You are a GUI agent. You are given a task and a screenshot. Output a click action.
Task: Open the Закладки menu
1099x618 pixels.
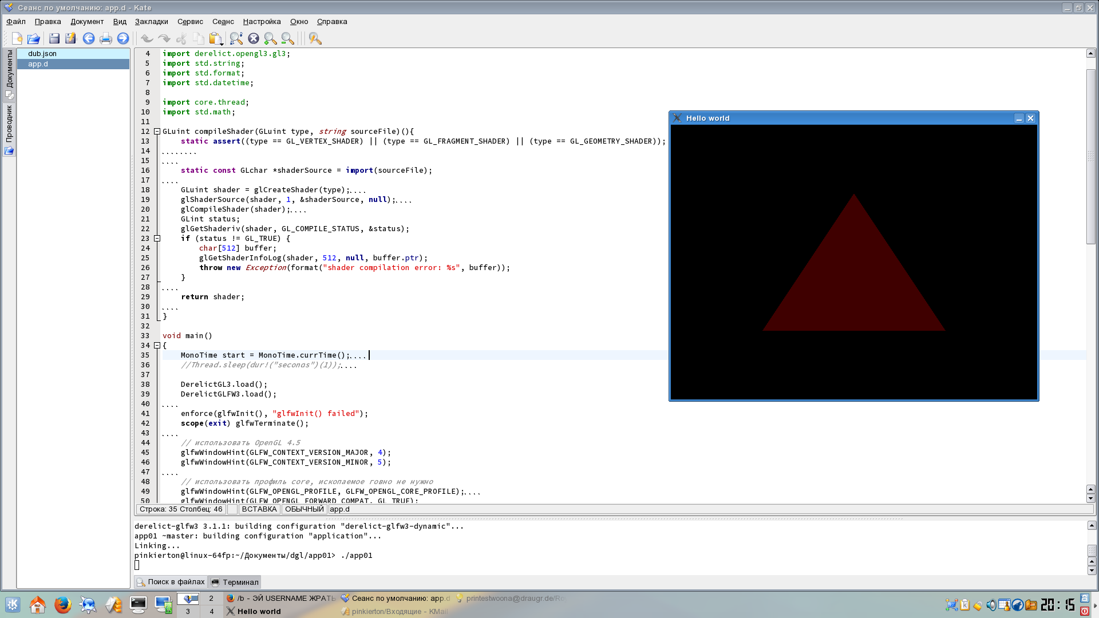(152, 22)
